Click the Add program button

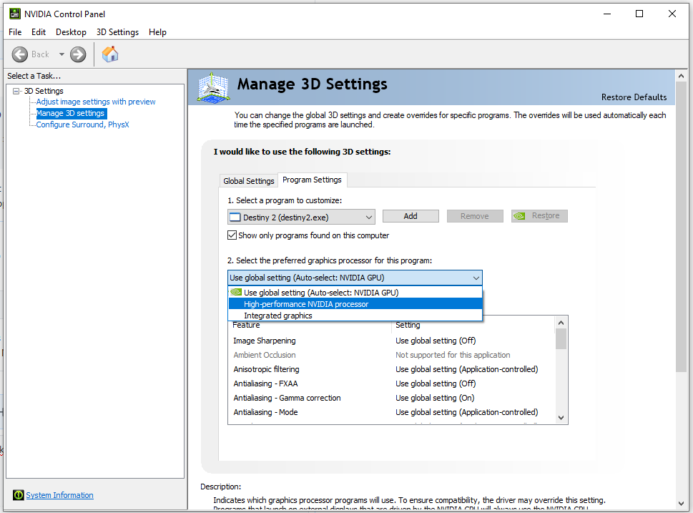click(411, 216)
